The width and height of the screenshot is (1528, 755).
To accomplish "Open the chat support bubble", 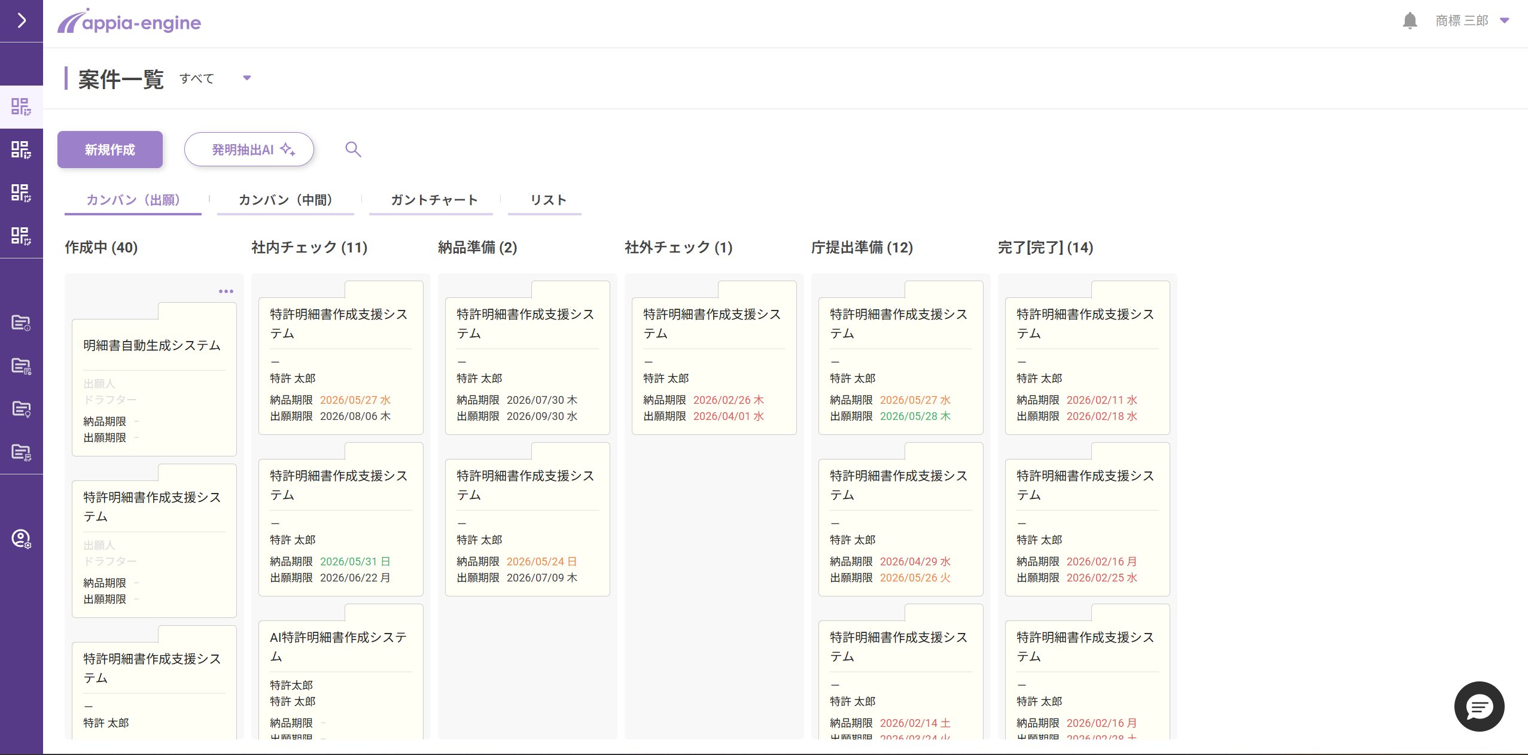I will [x=1479, y=707].
